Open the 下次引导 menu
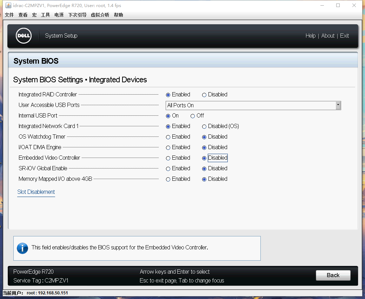Screen dimensions: 365x299 coord(77,15)
